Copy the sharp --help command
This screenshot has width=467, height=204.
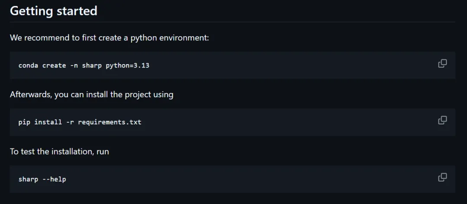pyautogui.click(x=442, y=177)
